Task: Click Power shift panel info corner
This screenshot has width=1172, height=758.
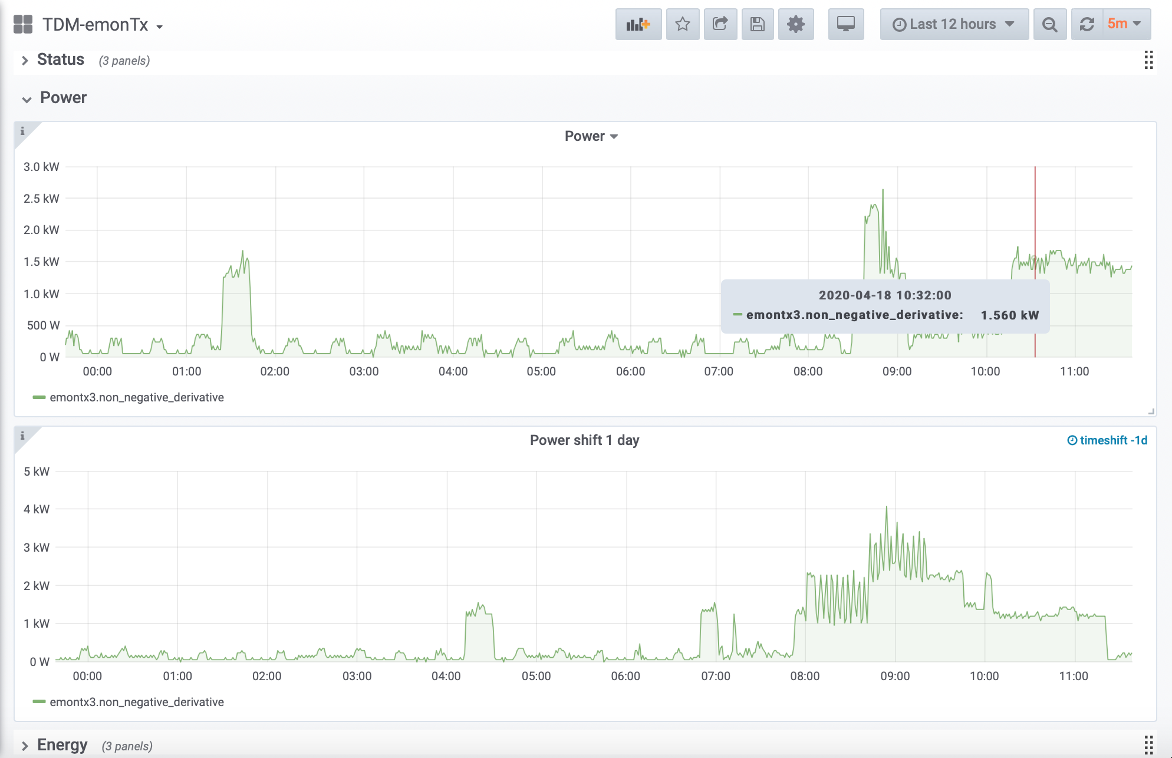Action: tap(22, 436)
